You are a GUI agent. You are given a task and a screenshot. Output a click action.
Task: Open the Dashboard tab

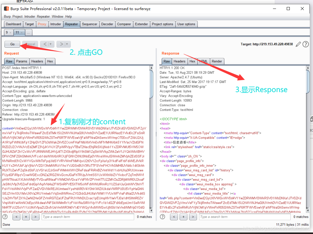13,24
